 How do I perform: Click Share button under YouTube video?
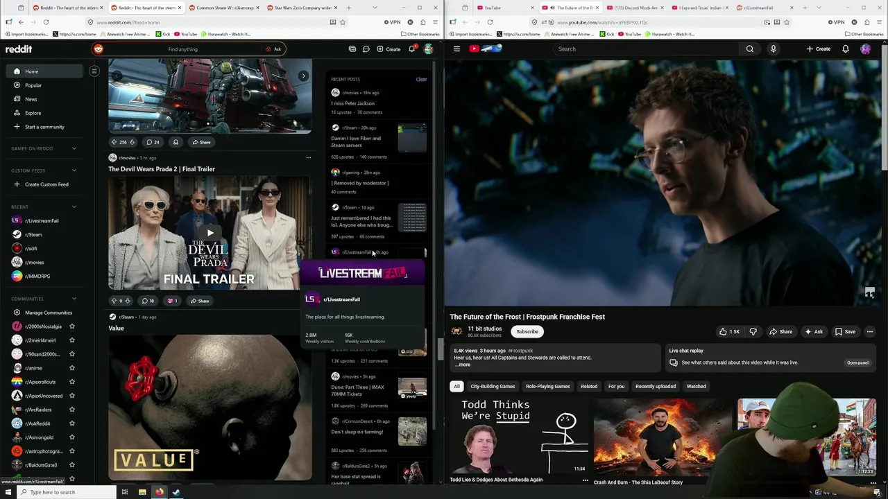tap(780, 332)
